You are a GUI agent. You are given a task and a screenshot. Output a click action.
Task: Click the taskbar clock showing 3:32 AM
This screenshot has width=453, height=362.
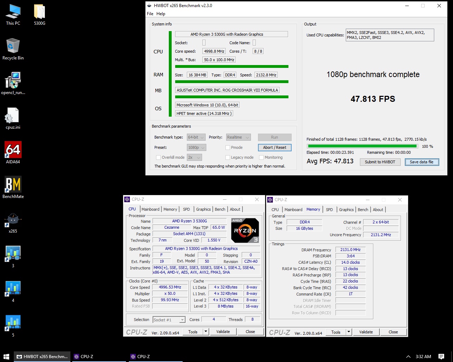tap(423, 357)
